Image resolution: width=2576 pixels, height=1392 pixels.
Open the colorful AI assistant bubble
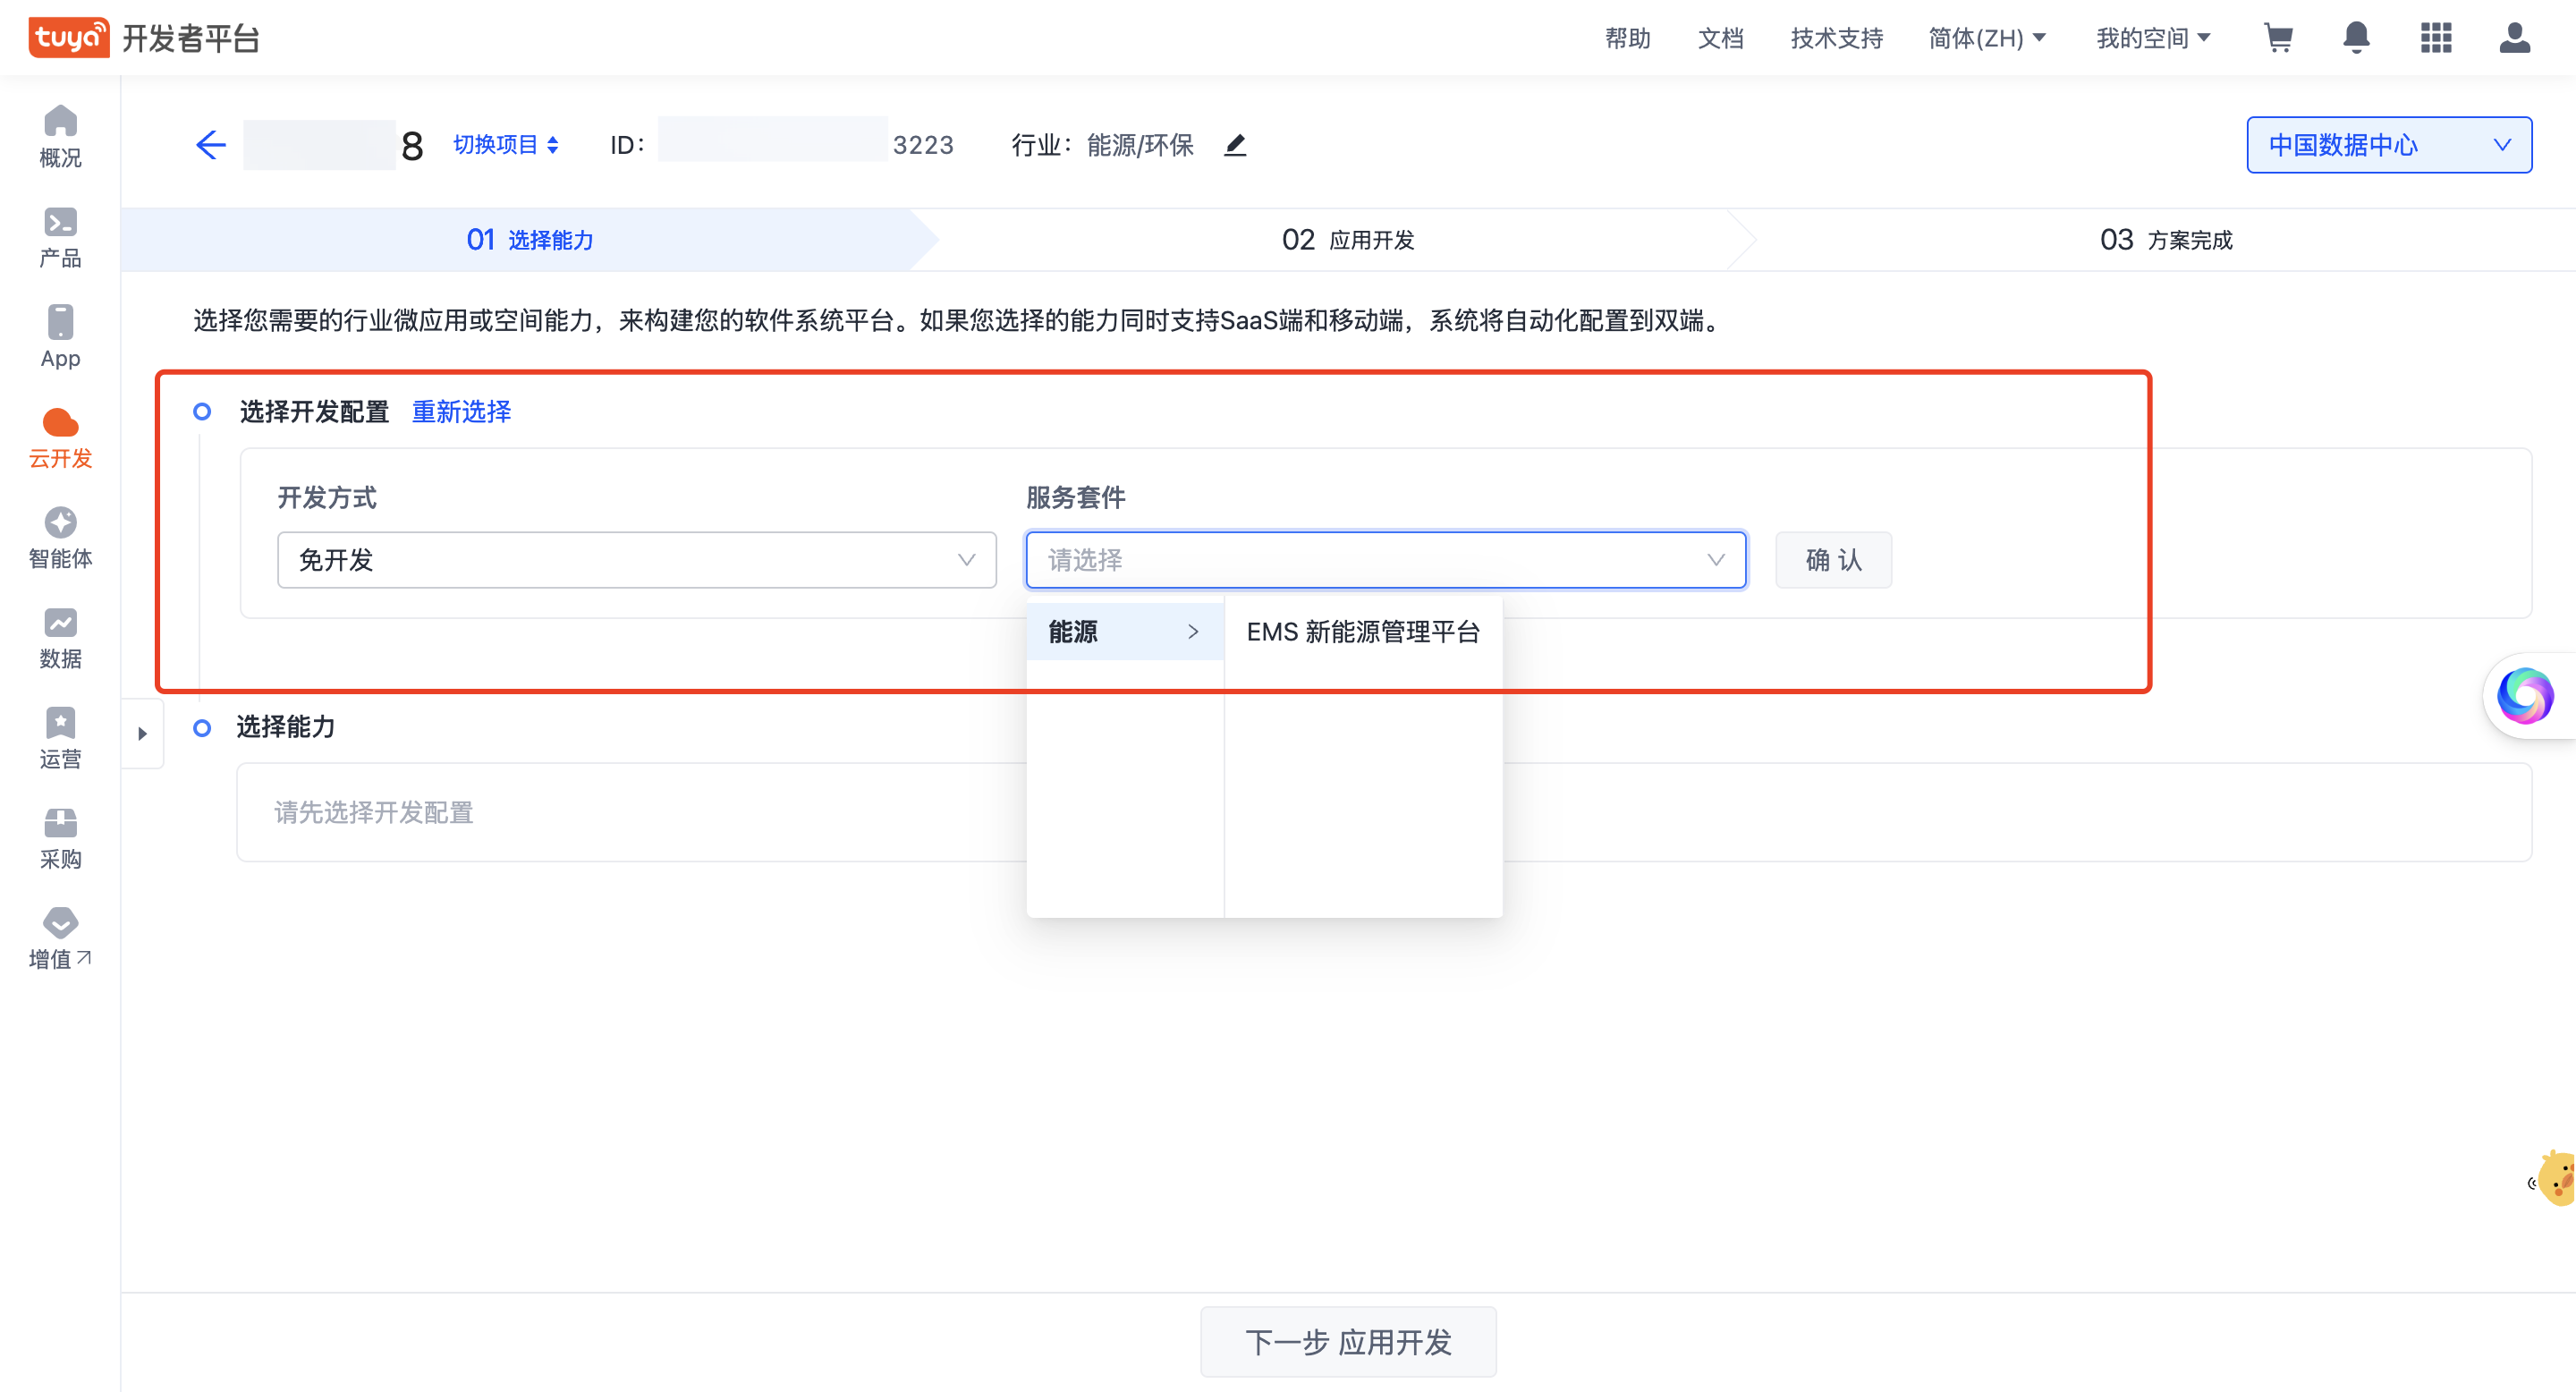[2524, 696]
